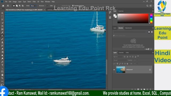Screen dimensions: 171x96
Task: Select the Gradient tool
Action: (x=2, y=52)
